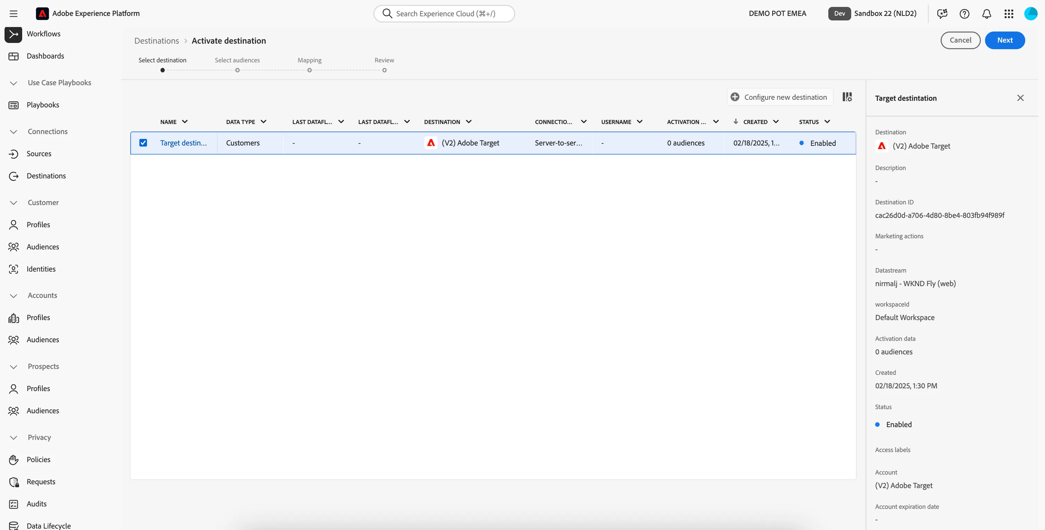Collapse the Privacy section
The height and width of the screenshot is (530, 1045).
pos(14,438)
